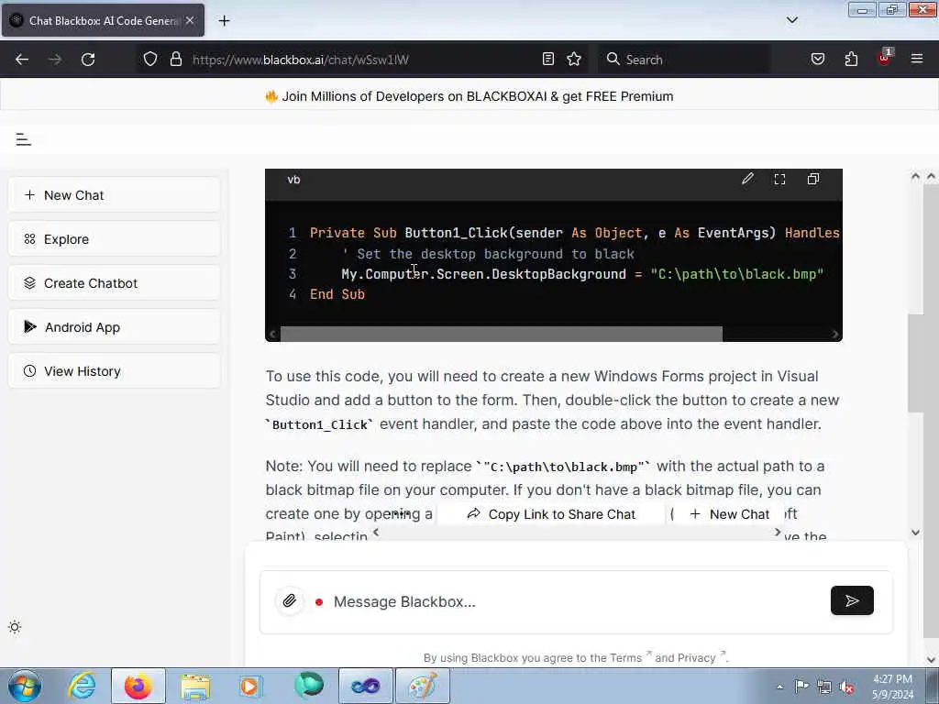The height and width of the screenshot is (704, 939).
Task: Copy the vb code snippet
Action: click(813, 179)
